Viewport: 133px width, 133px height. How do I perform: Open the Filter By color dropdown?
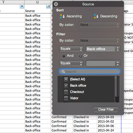click(99, 41)
